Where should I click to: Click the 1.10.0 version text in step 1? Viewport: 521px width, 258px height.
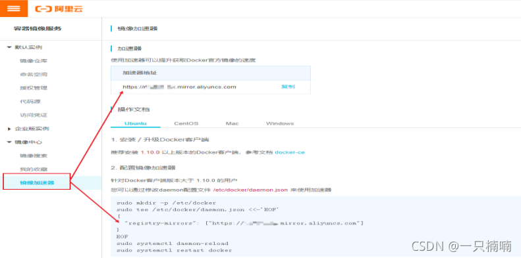[150, 152]
